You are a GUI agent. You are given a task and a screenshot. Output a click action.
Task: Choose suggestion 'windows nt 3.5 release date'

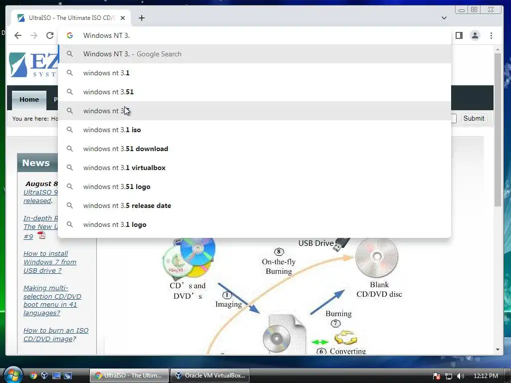coord(255,205)
